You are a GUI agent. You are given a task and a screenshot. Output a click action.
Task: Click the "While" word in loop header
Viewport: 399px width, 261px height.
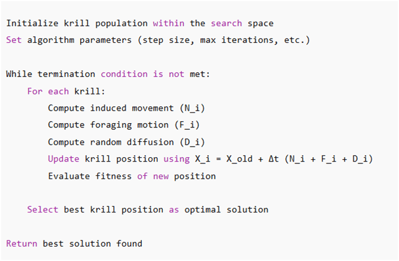tap(19, 74)
